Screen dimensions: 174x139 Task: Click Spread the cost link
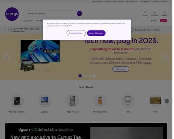pos(132,2)
